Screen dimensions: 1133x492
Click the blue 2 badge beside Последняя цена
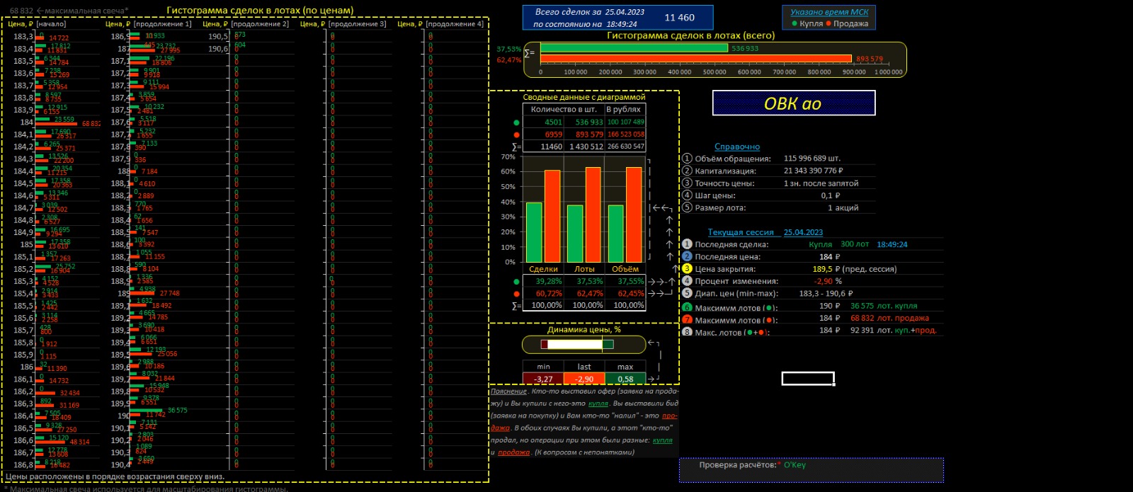click(x=686, y=256)
